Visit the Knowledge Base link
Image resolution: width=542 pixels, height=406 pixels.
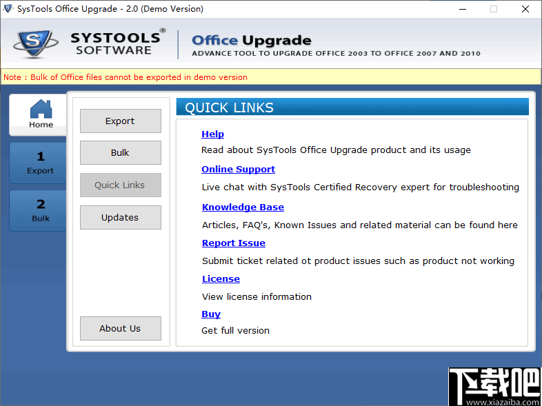point(243,207)
